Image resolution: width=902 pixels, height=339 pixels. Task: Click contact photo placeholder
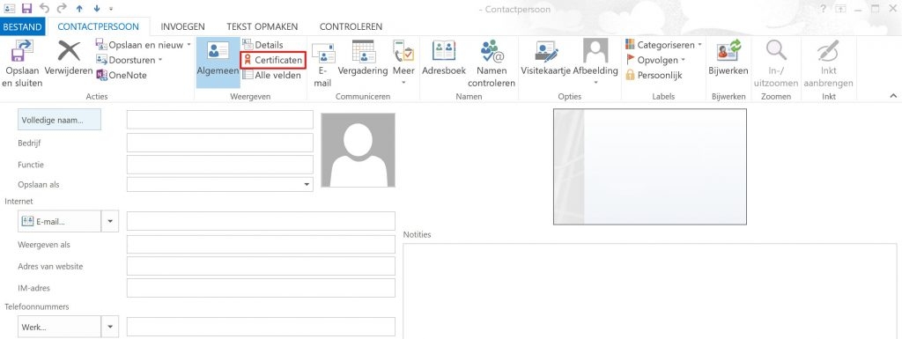(358, 150)
